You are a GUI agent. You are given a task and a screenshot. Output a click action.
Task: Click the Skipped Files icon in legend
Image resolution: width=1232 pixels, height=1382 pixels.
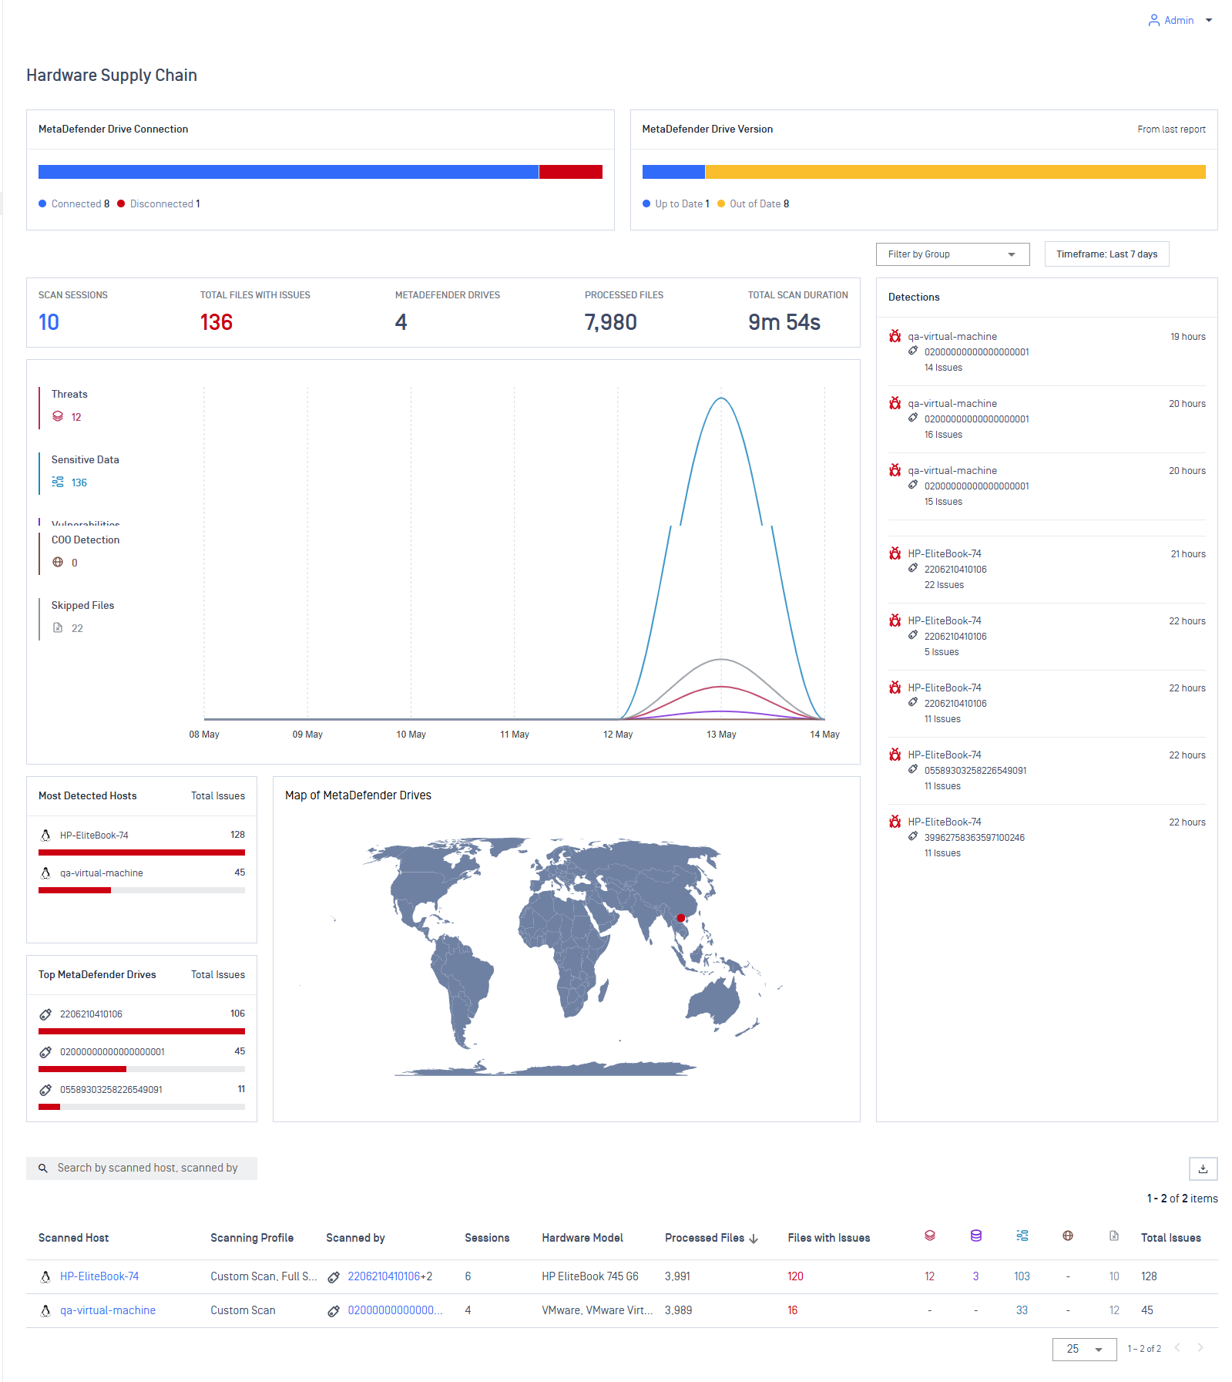pyautogui.click(x=58, y=628)
